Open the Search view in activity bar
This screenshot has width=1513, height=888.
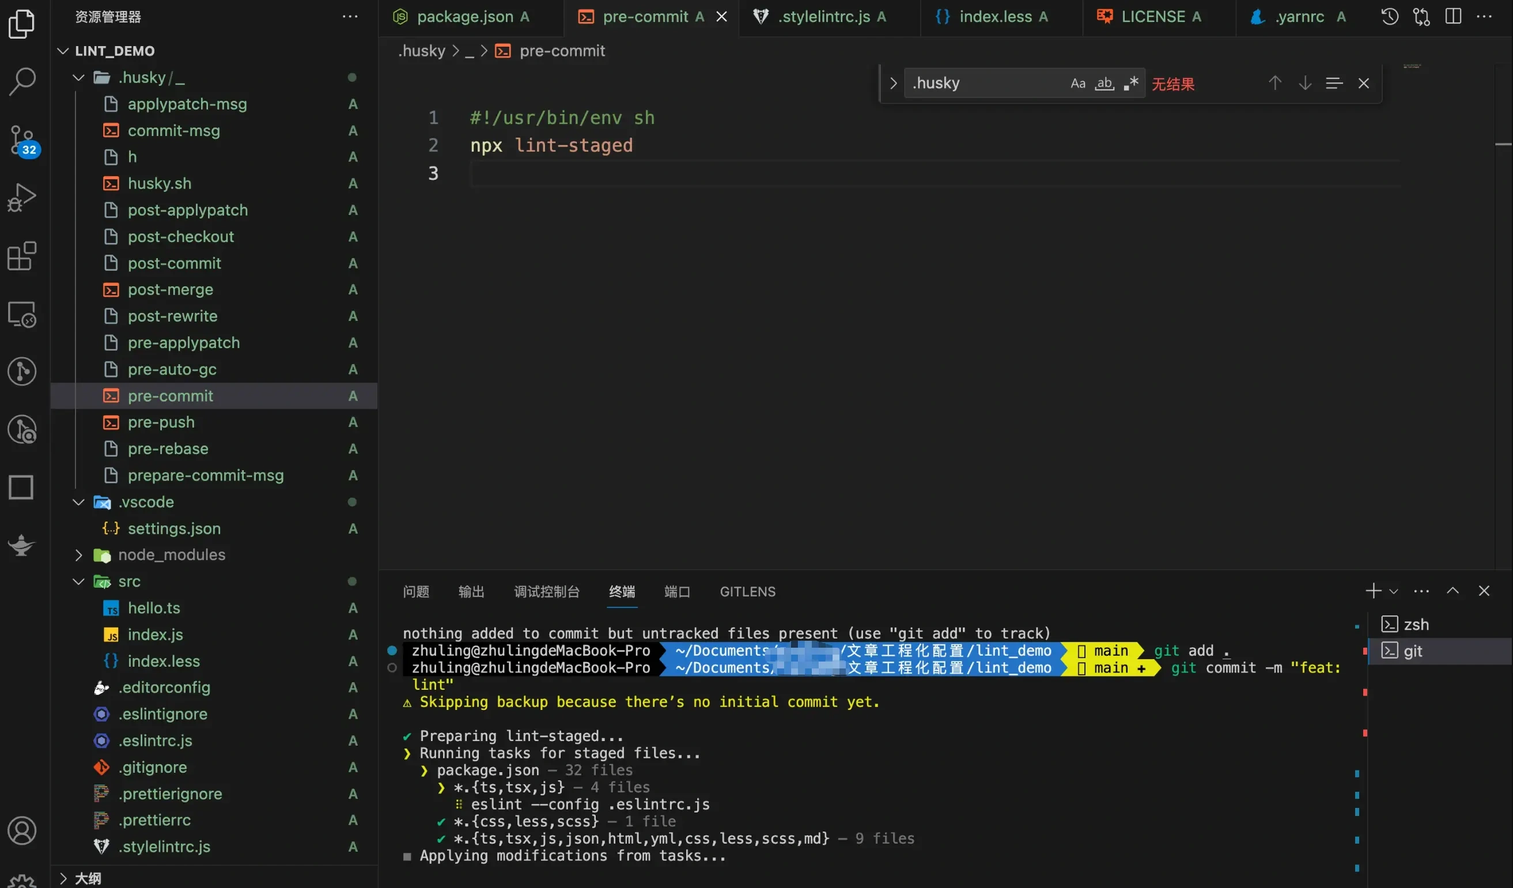tap(22, 81)
